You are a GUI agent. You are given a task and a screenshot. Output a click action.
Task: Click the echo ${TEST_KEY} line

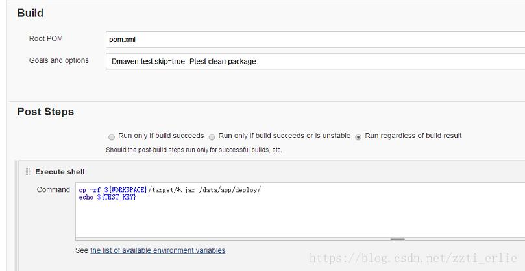[x=107, y=197]
